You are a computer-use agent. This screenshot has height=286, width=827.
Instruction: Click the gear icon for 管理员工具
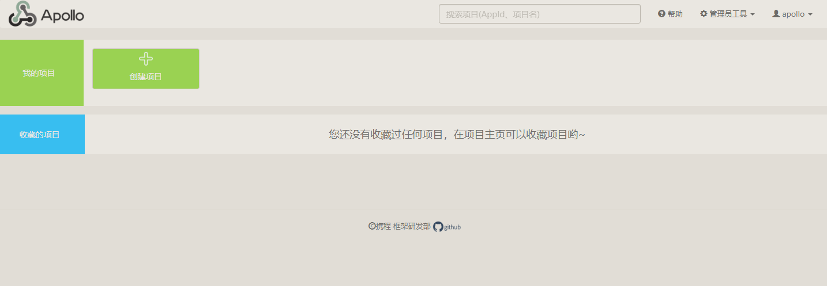[704, 14]
